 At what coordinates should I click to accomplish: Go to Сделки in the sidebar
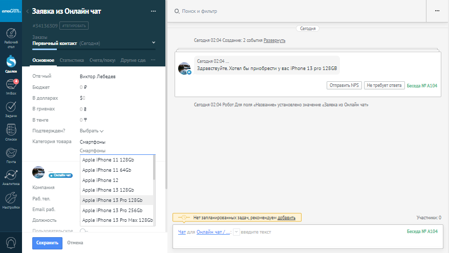tap(11, 63)
